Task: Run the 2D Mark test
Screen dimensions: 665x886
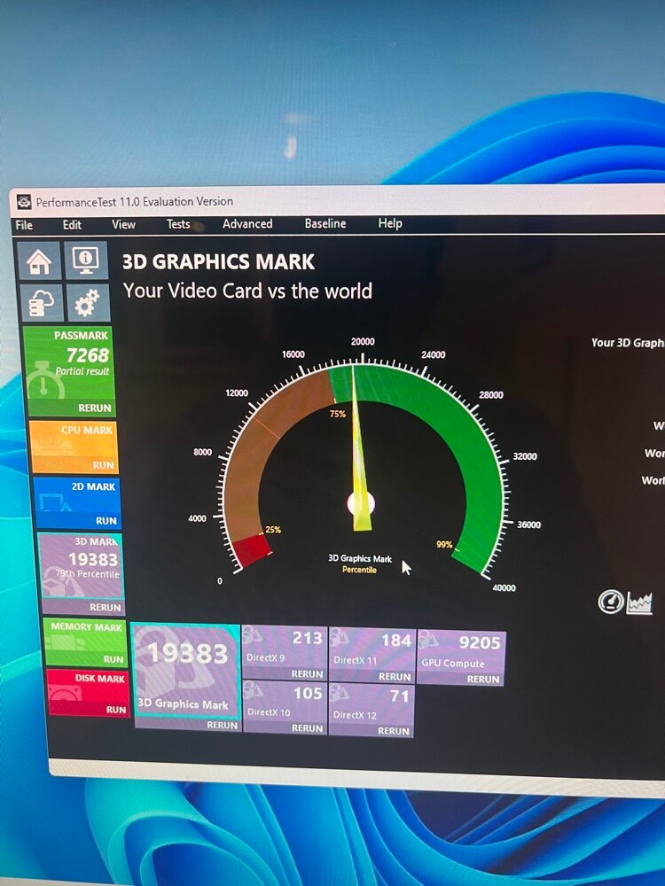Action: click(106, 520)
